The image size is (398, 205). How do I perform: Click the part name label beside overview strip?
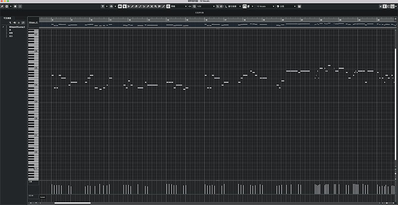pos(33,22)
